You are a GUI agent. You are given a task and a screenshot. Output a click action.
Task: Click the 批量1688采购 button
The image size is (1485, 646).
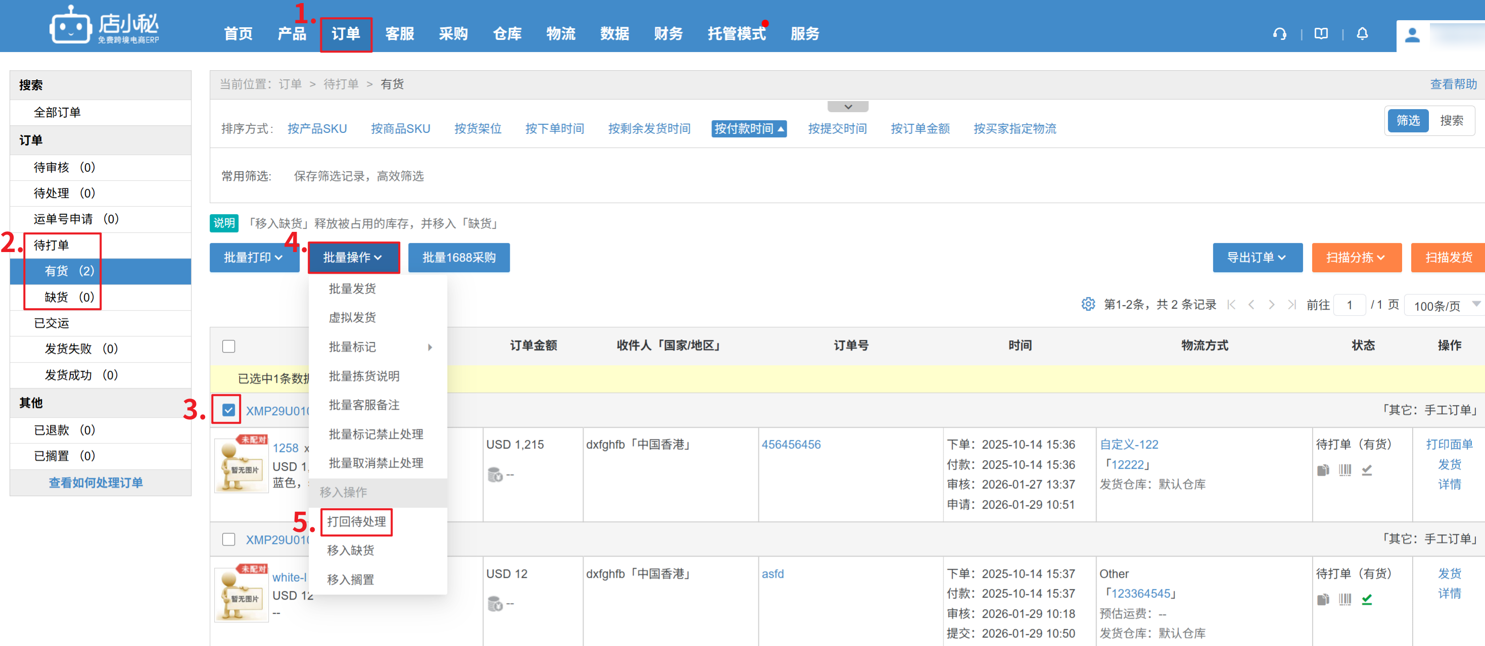coord(458,258)
